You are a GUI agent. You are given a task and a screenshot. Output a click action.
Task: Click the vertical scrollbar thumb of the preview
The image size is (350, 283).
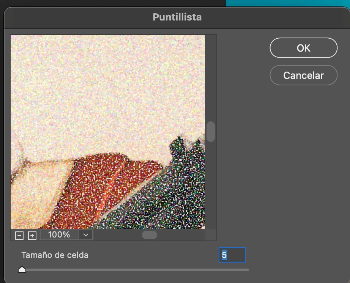[211, 132]
